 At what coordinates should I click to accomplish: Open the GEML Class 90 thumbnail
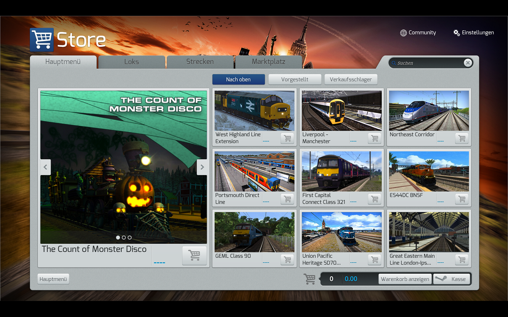click(x=254, y=232)
